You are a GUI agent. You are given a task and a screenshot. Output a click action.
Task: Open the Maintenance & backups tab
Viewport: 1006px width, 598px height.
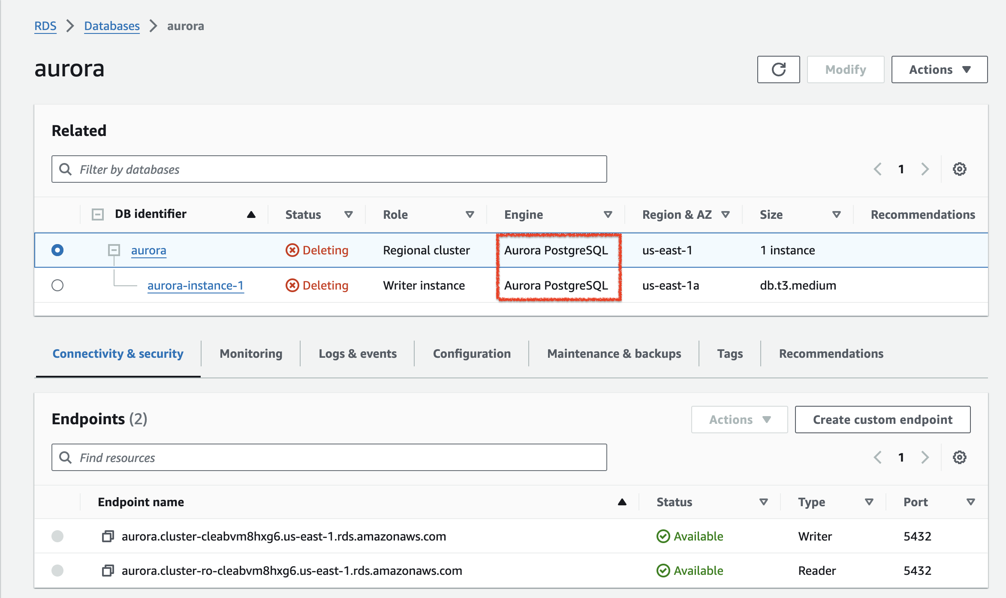tap(614, 353)
